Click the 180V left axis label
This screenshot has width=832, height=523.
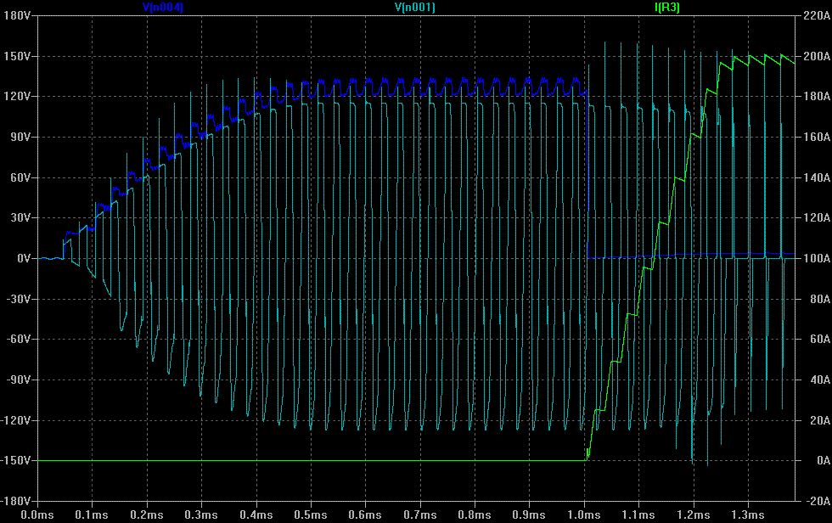tap(17, 15)
